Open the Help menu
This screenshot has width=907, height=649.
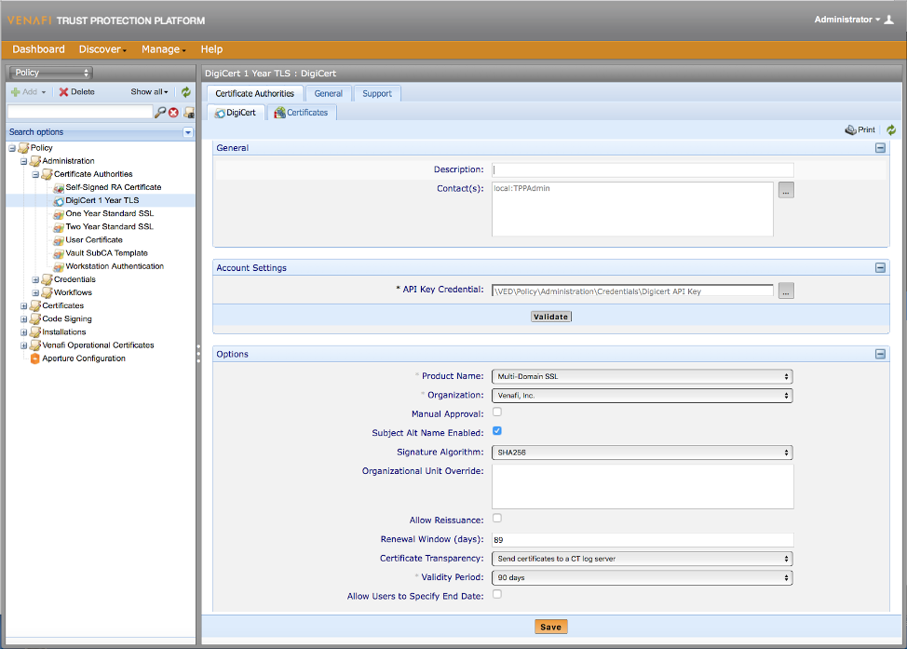[x=211, y=49]
